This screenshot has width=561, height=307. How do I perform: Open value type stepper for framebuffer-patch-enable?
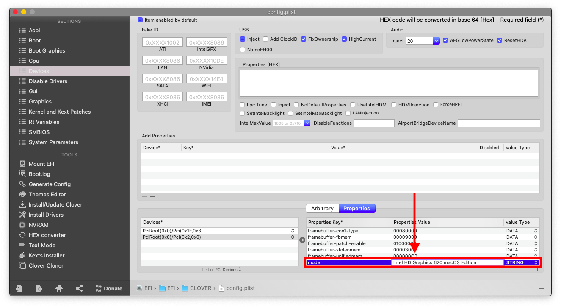tap(536, 243)
